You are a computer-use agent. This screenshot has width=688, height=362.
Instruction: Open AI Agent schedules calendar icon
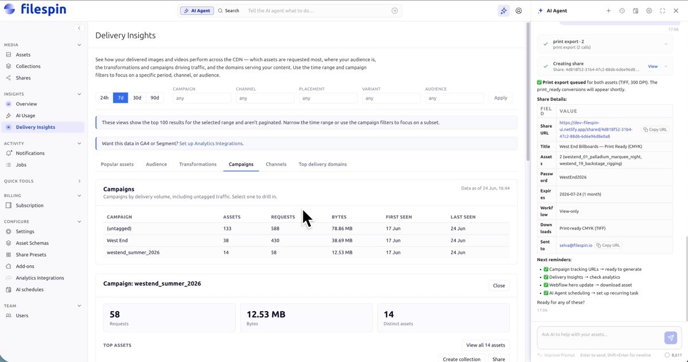[635, 11]
